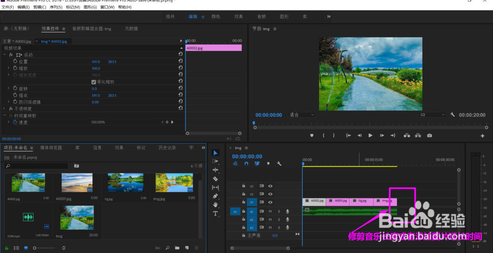Screen dimensions: 493x253
Task: Select the Razor tool
Action: pos(215,179)
